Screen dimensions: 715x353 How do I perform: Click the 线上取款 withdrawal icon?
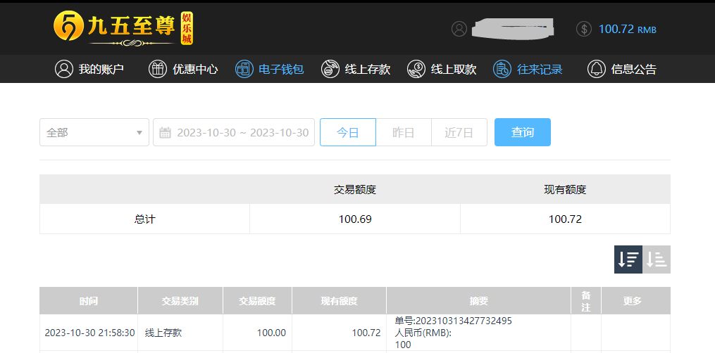tap(416, 69)
